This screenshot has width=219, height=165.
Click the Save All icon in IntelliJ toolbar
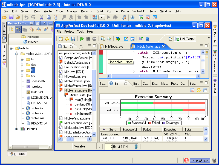(x=11, y=17)
